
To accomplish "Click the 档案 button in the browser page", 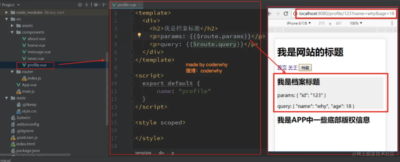I will click(x=305, y=68).
